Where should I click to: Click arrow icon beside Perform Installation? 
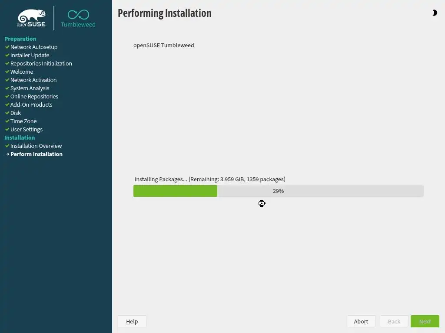click(8, 154)
